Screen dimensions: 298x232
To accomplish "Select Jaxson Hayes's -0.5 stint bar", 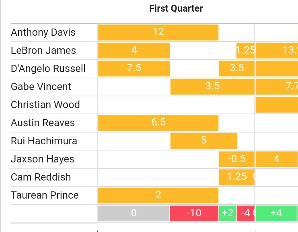I will (236, 159).
